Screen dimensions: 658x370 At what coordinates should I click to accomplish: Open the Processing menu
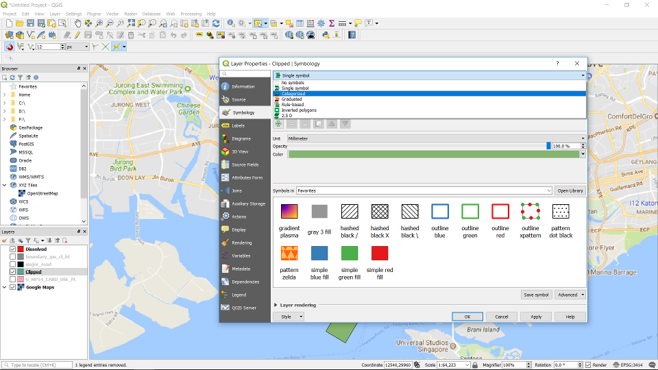[x=191, y=14]
